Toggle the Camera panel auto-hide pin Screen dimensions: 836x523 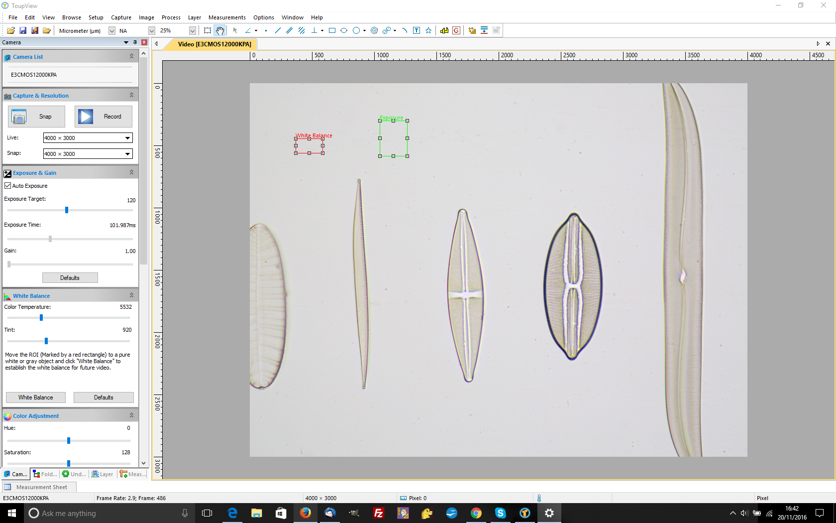click(x=135, y=42)
